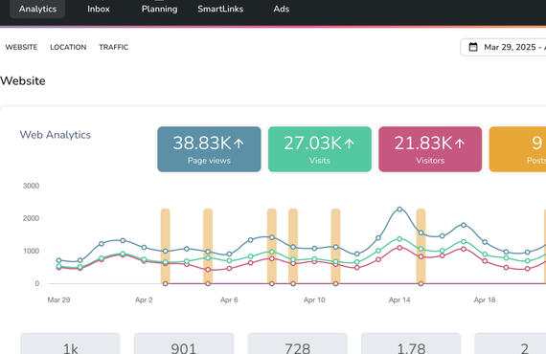Toggle the 27.03K Visits card
This screenshot has width=546, height=354.
coord(320,149)
